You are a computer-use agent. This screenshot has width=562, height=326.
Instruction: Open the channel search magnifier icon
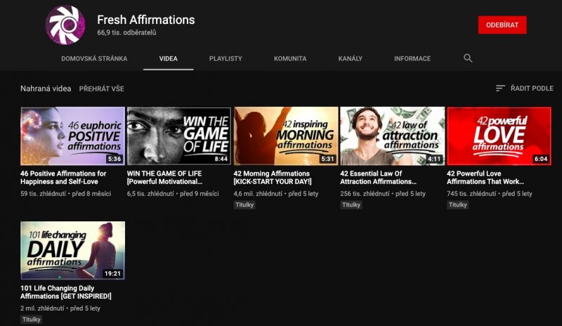point(468,58)
